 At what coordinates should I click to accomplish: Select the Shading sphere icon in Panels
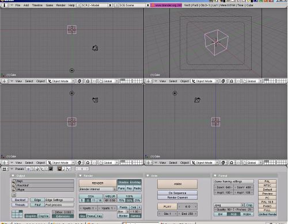coord(37,169)
